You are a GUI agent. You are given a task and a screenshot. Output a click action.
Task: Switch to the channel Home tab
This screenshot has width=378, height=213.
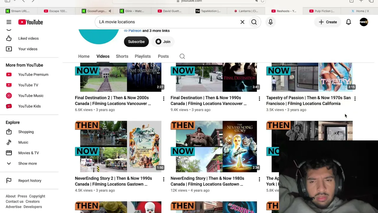click(84, 56)
